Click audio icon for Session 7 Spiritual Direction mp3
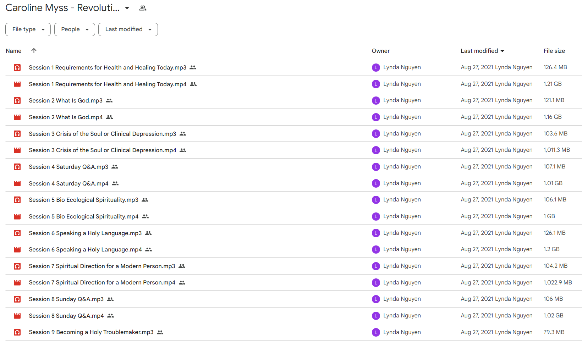The image size is (582, 349). coord(17,266)
